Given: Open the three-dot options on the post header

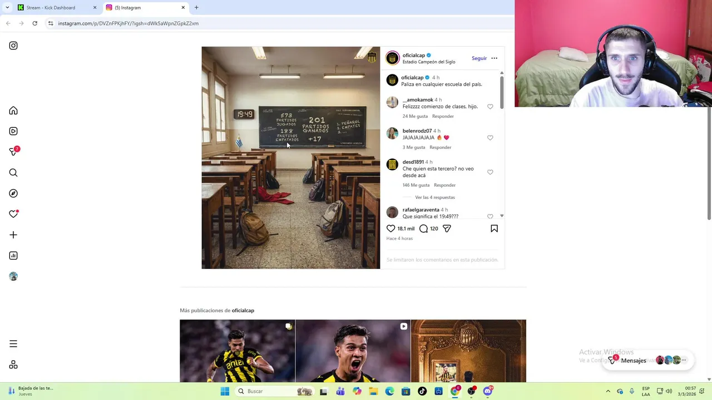Looking at the screenshot, I should (x=494, y=58).
